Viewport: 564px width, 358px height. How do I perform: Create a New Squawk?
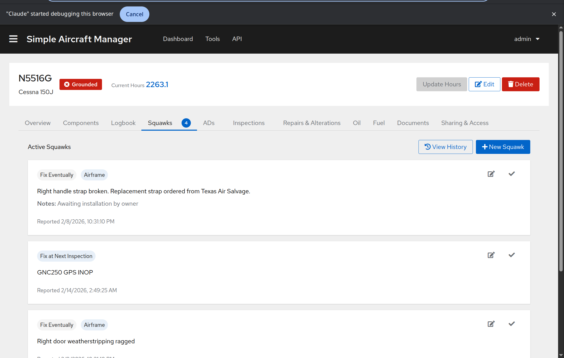tap(503, 147)
